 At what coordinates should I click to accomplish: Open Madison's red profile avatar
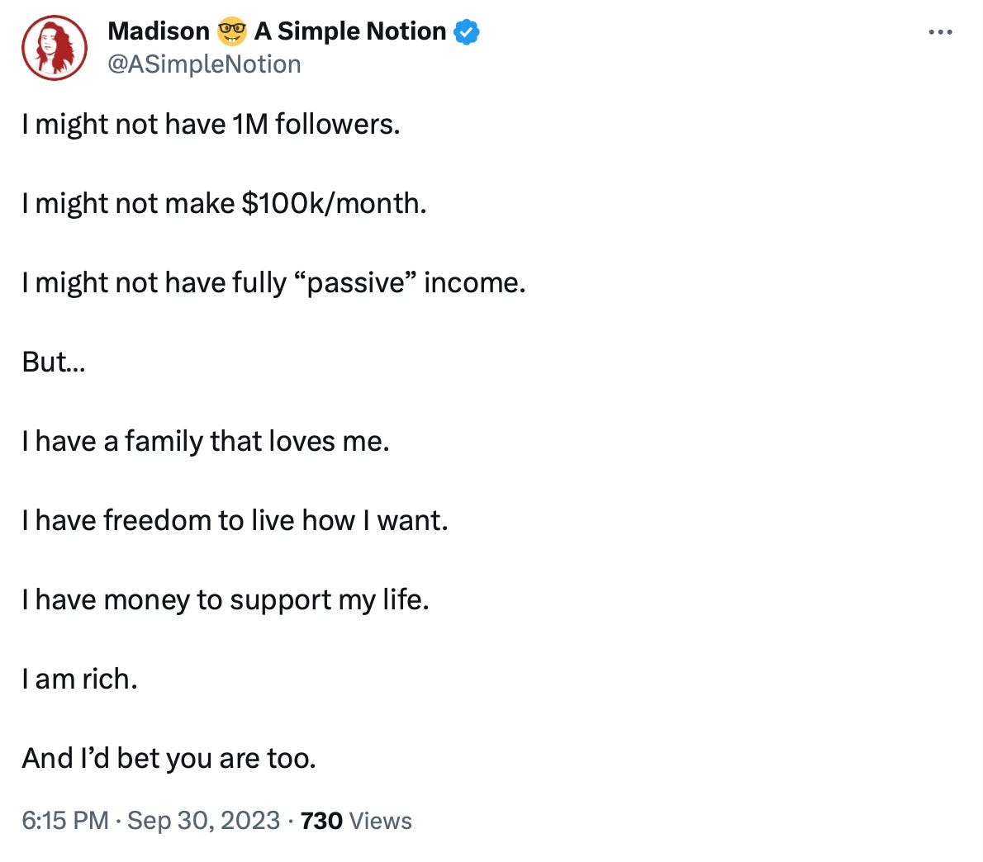pyautogui.click(x=55, y=48)
